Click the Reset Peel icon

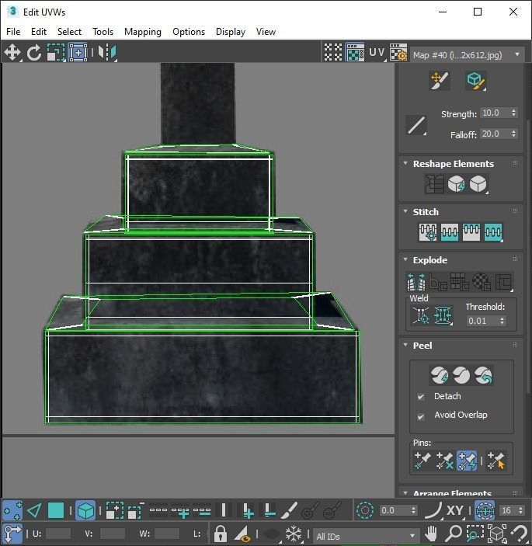point(484,375)
